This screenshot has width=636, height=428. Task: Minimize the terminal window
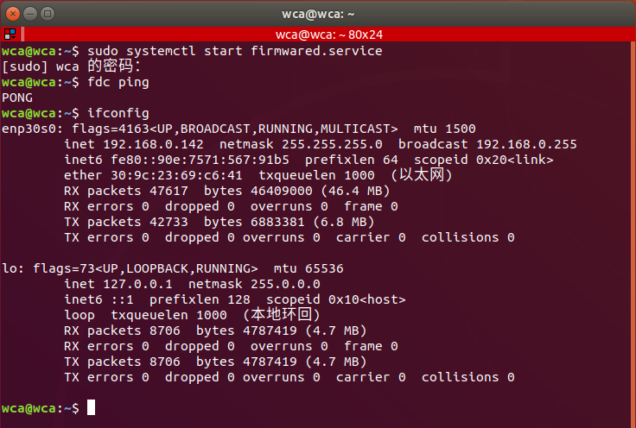coord(29,14)
